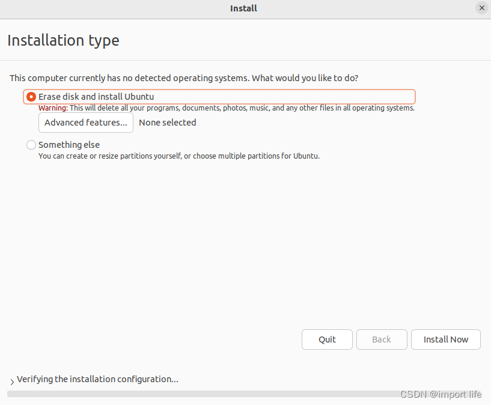Click the 'Verifying the installation configuration...' status text

point(97,379)
